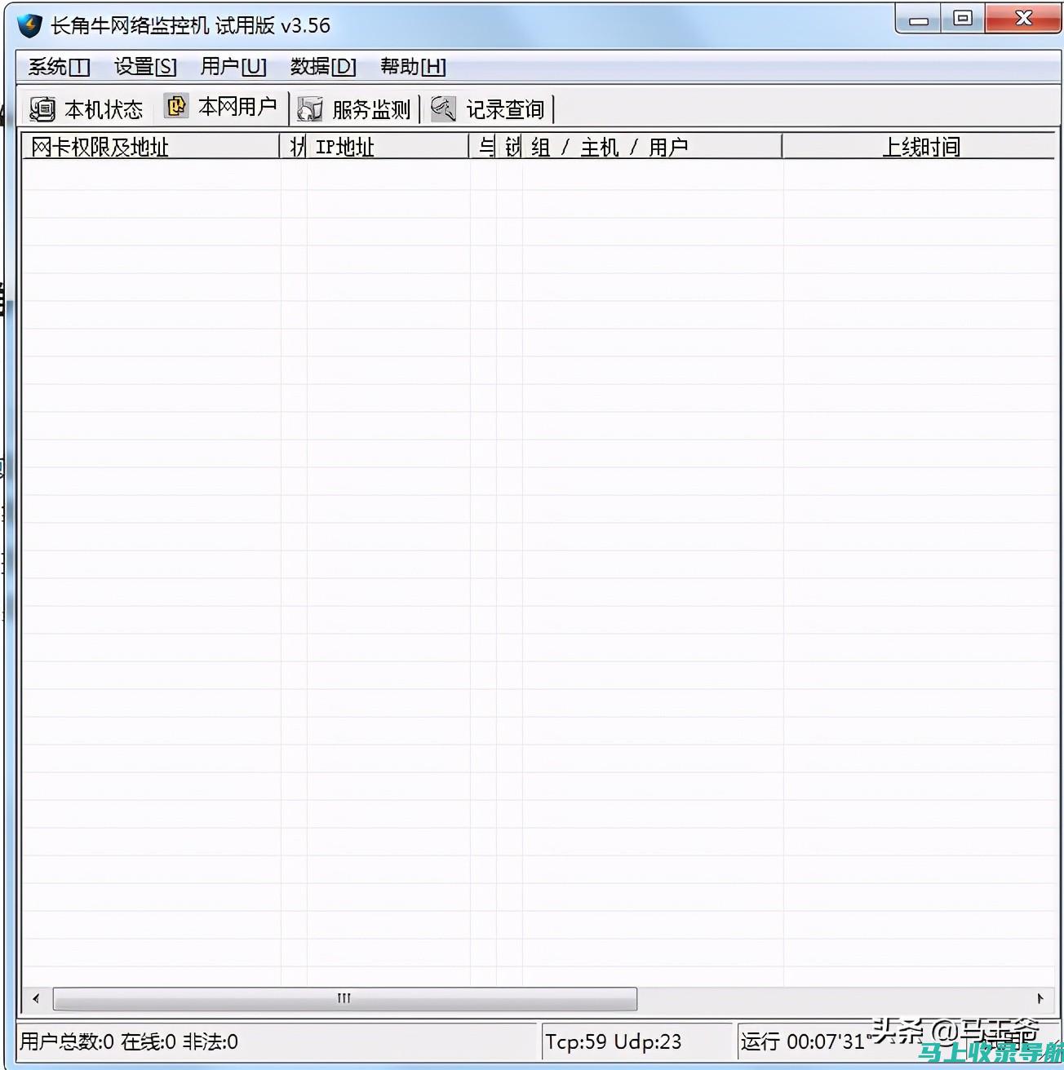Click the 本网用户 users icon
The height and width of the screenshot is (1070, 1064).
tap(176, 106)
